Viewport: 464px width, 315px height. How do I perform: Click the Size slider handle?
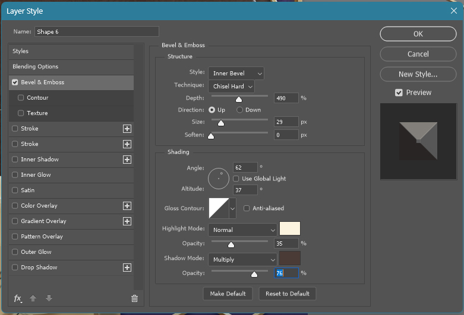(221, 123)
